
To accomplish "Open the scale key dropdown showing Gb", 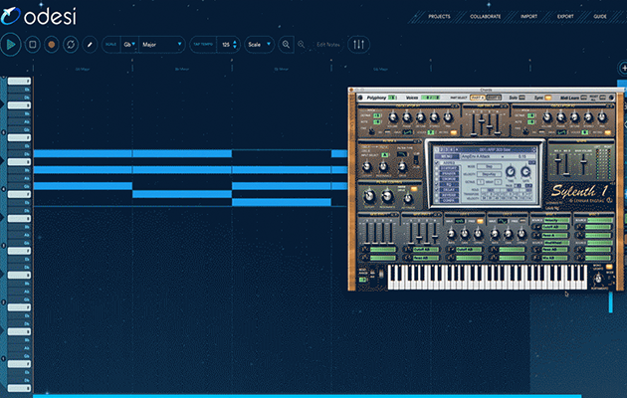I will point(131,45).
